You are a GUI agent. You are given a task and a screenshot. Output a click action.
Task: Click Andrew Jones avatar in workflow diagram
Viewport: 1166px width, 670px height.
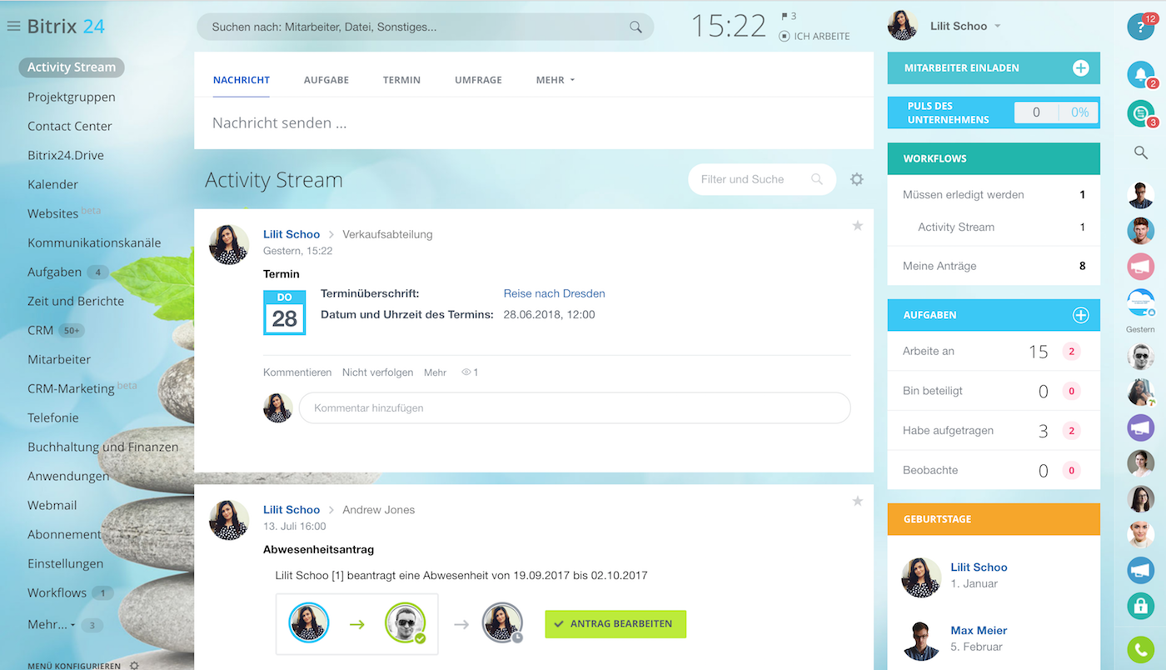pyautogui.click(x=406, y=623)
